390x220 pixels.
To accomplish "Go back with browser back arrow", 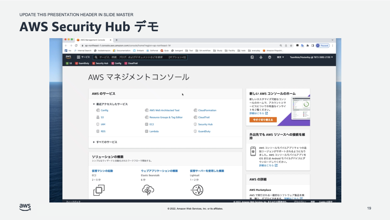I will 66,46.
